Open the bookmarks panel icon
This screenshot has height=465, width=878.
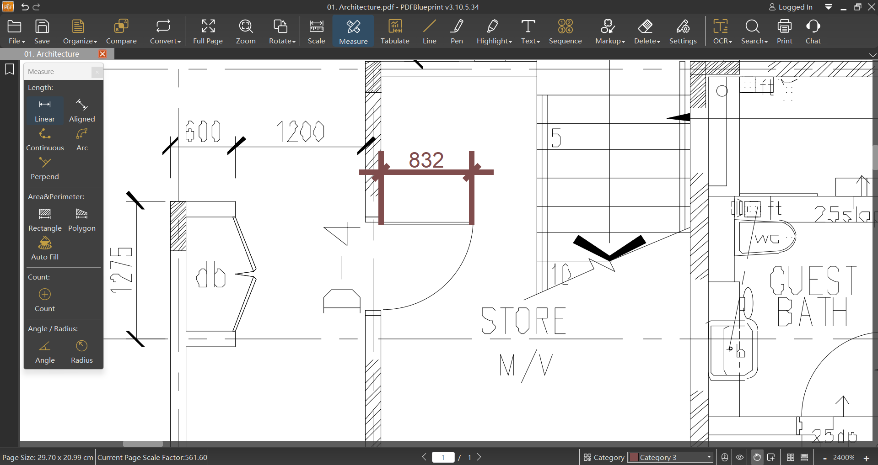point(9,69)
